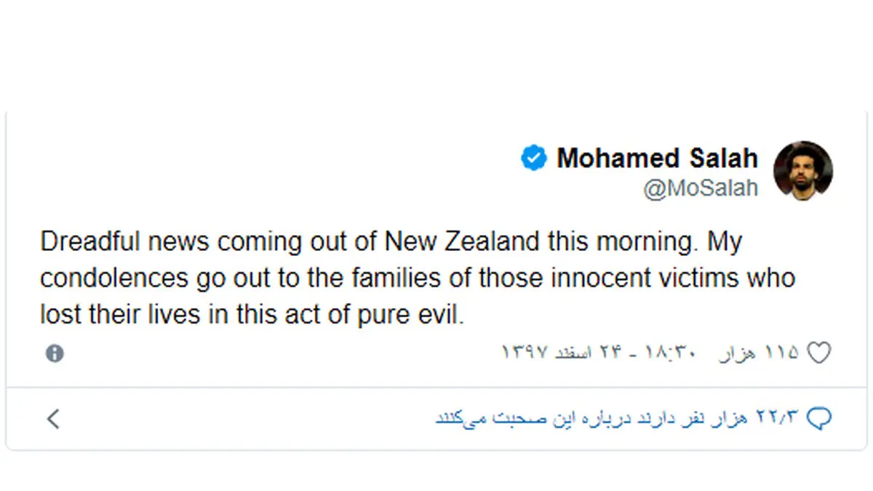Screen dimensions: 873x491
Task: Click the tweet line starting "lost their lives"
Action: 252,314
